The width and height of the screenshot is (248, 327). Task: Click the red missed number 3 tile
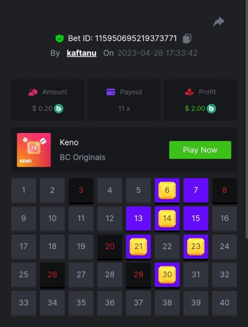click(81, 190)
